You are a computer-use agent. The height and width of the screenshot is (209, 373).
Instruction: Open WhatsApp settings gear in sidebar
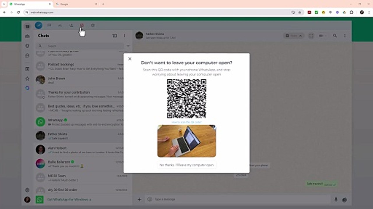coord(27,190)
